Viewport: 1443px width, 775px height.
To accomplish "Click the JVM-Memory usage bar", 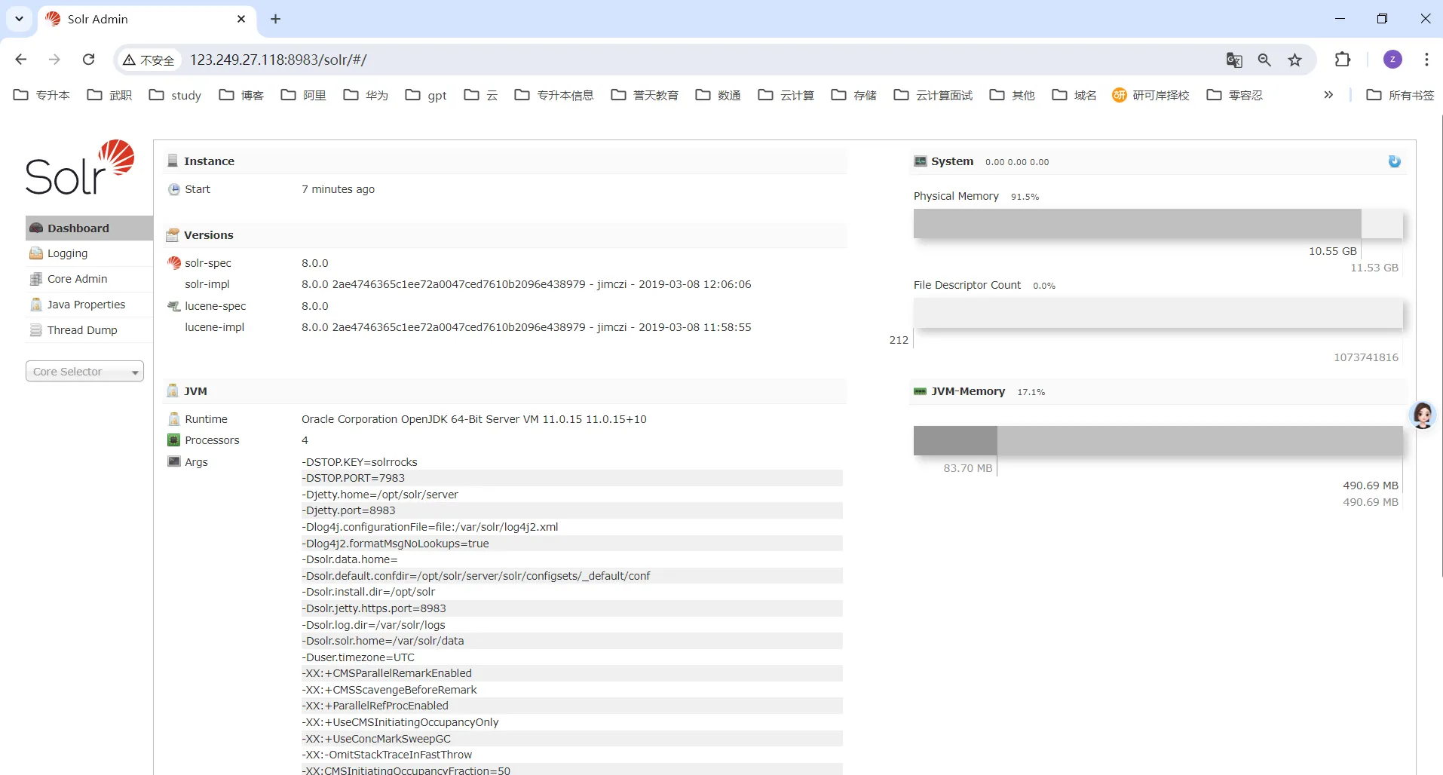I will click(x=1157, y=440).
